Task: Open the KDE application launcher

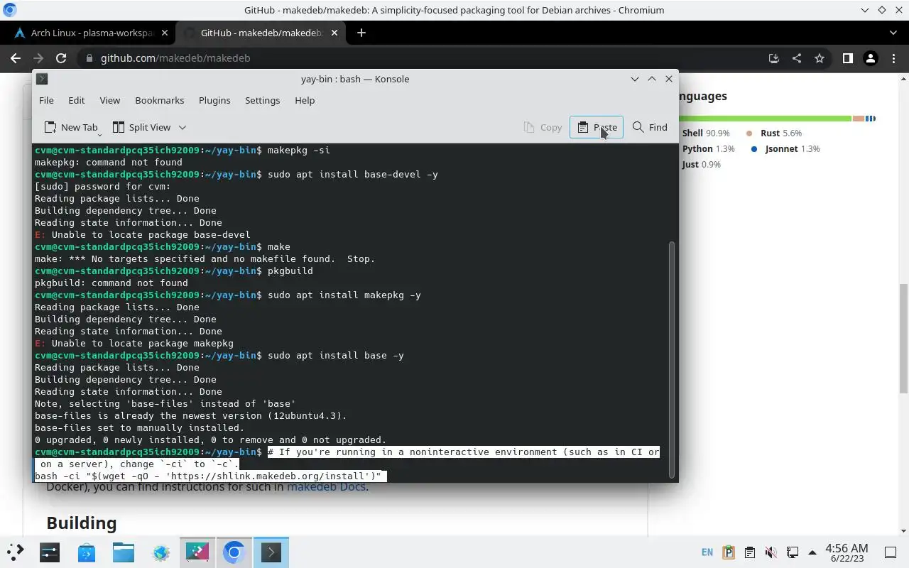Action: (15, 552)
